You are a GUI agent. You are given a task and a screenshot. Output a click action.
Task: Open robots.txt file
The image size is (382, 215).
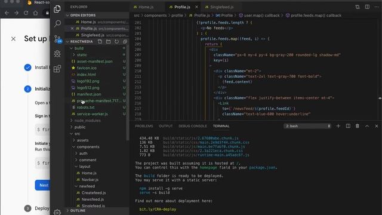[x=85, y=107]
